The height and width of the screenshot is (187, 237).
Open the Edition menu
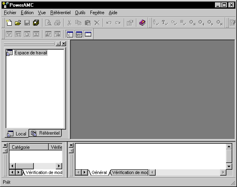(27, 13)
